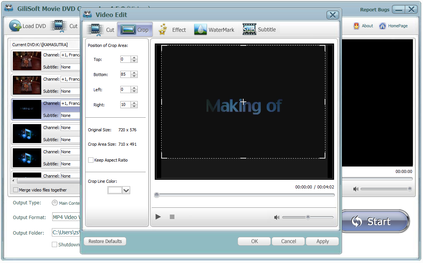Apply the crop changes
Image resolution: width=423 pixels, height=263 pixels.
click(x=322, y=241)
